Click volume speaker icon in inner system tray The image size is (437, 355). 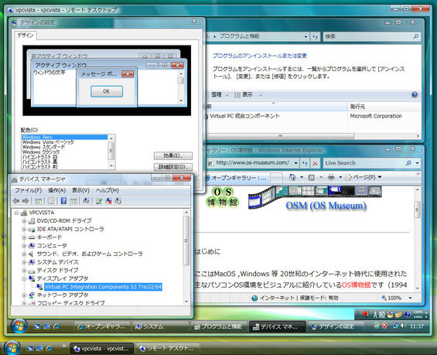(403, 326)
